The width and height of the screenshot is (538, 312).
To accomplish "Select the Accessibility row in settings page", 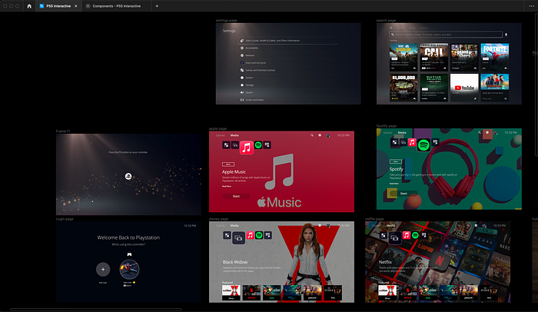I will 288,48.
